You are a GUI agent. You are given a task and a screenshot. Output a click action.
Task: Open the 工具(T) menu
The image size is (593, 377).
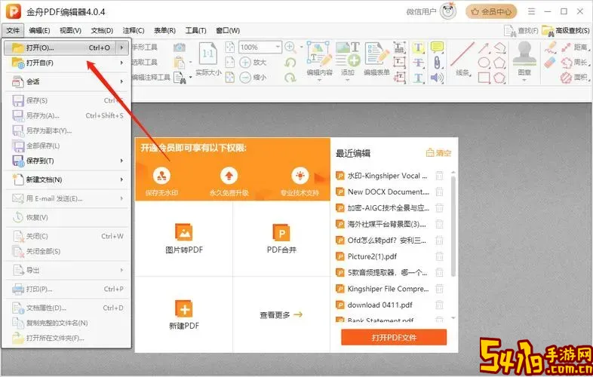pos(196,31)
